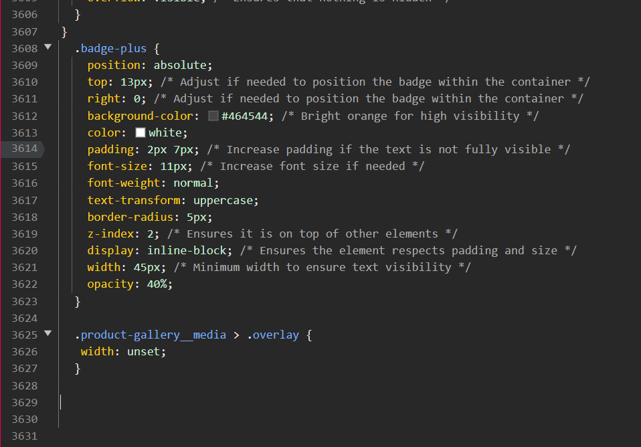Open color picker for #464544 swatch

point(213,116)
